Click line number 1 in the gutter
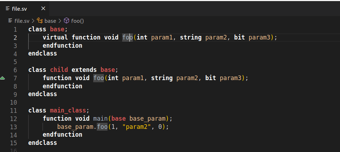Screen dimensions: 340x152 click(15, 29)
